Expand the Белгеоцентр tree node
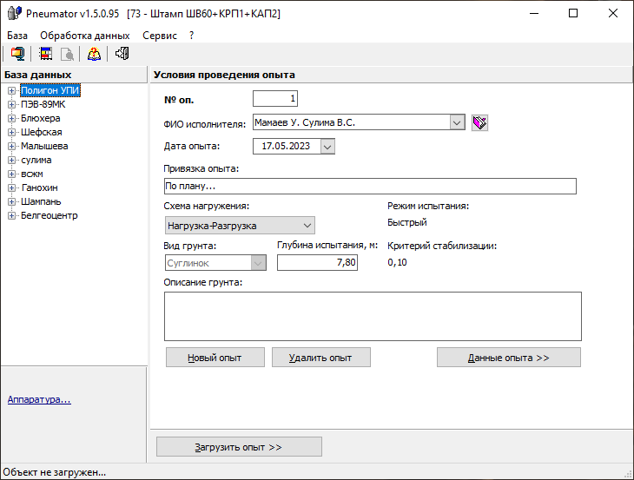This screenshot has width=634, height=480. [x=12, y=215]
